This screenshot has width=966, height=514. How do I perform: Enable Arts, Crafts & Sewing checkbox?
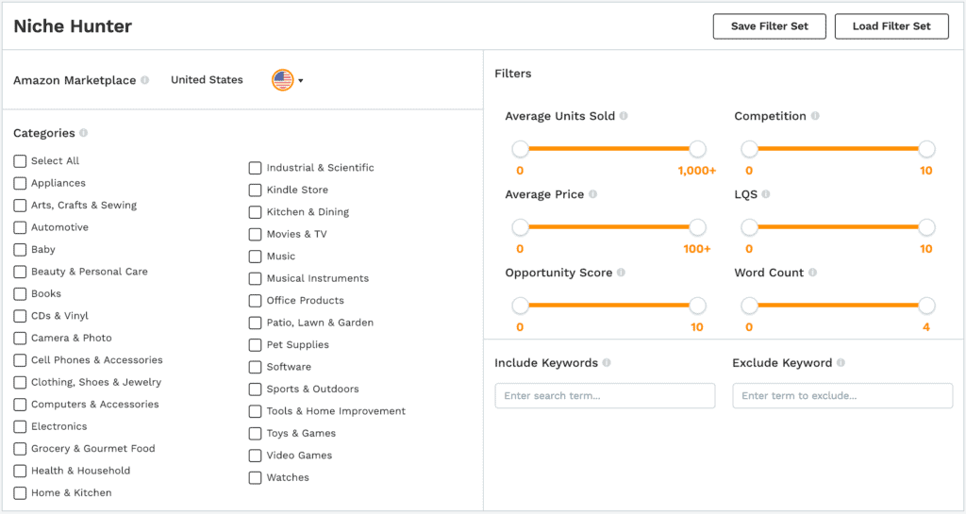pyautogui.click(x=20, y=206)
